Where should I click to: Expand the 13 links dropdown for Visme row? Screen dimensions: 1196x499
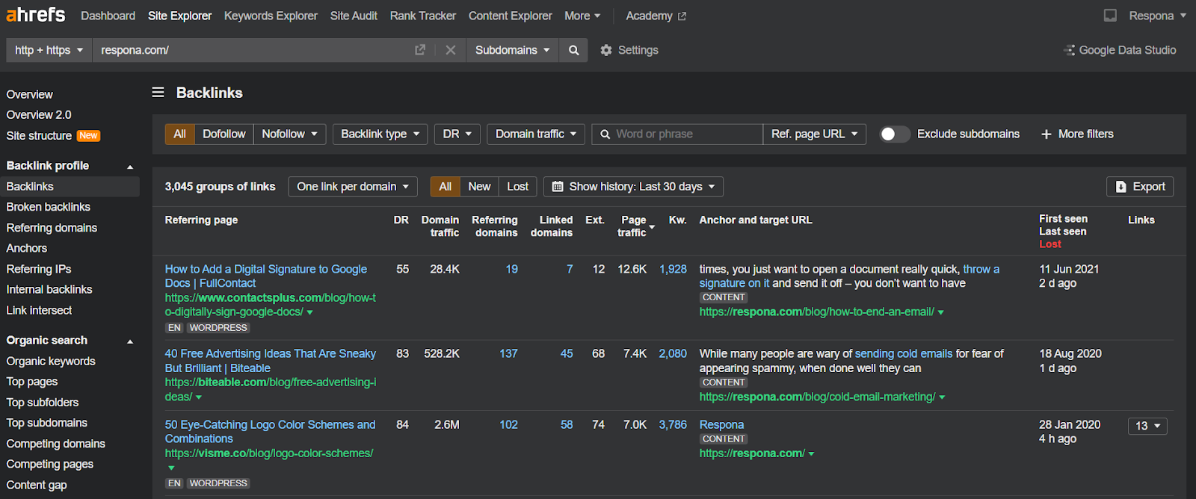pyautogui.click(x=1147, y=426)
